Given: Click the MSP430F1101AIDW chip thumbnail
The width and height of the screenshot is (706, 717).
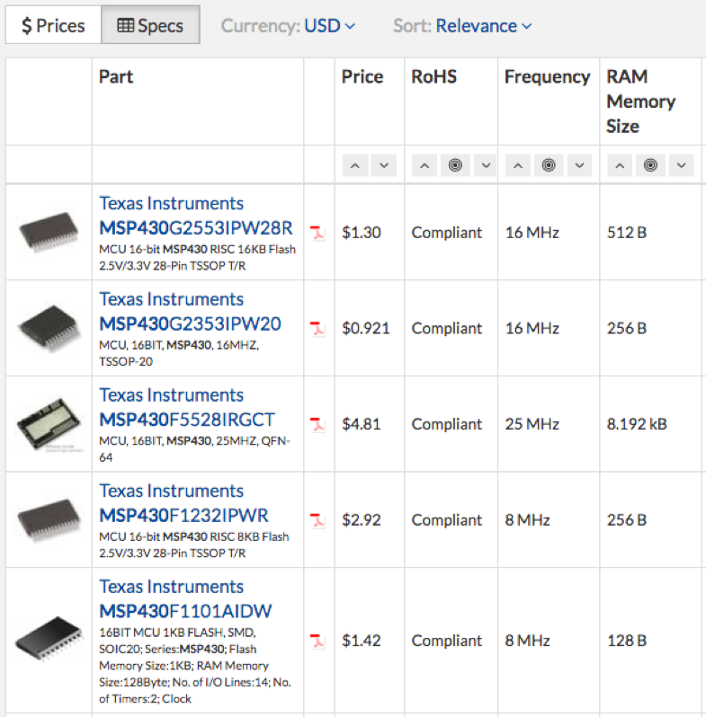Looking at the screenshot, I should pos(49,639).
